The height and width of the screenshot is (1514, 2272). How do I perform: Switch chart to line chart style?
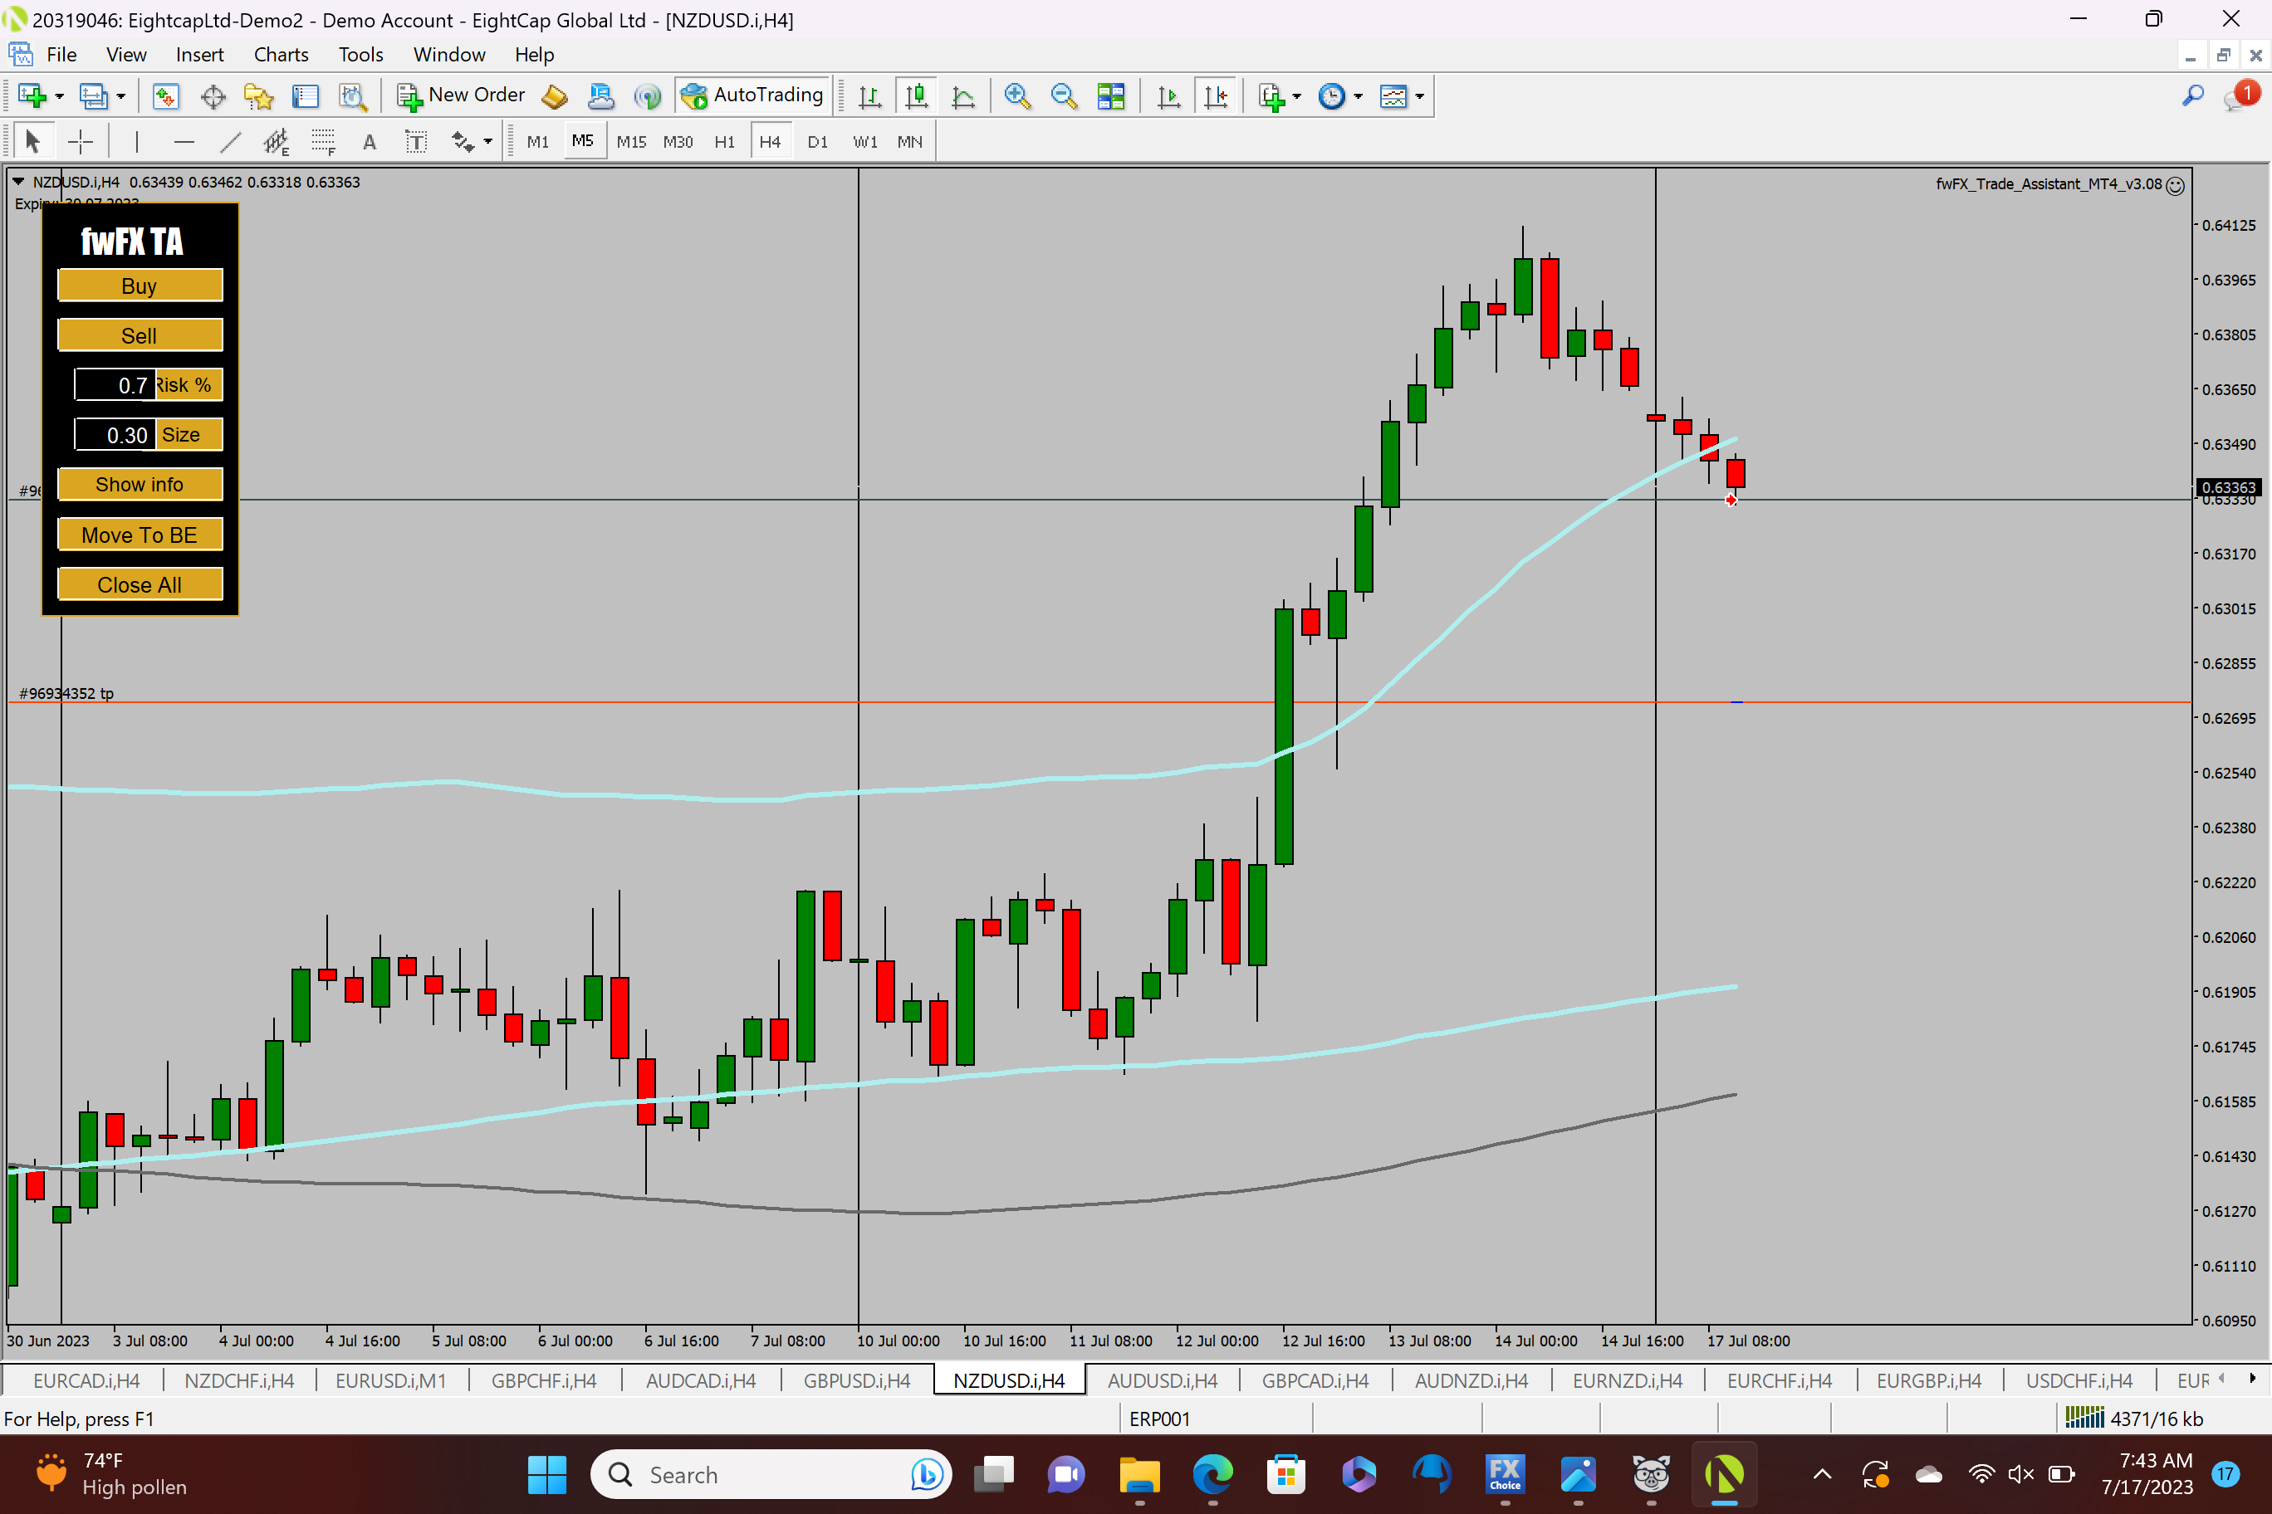click(963, 95)
